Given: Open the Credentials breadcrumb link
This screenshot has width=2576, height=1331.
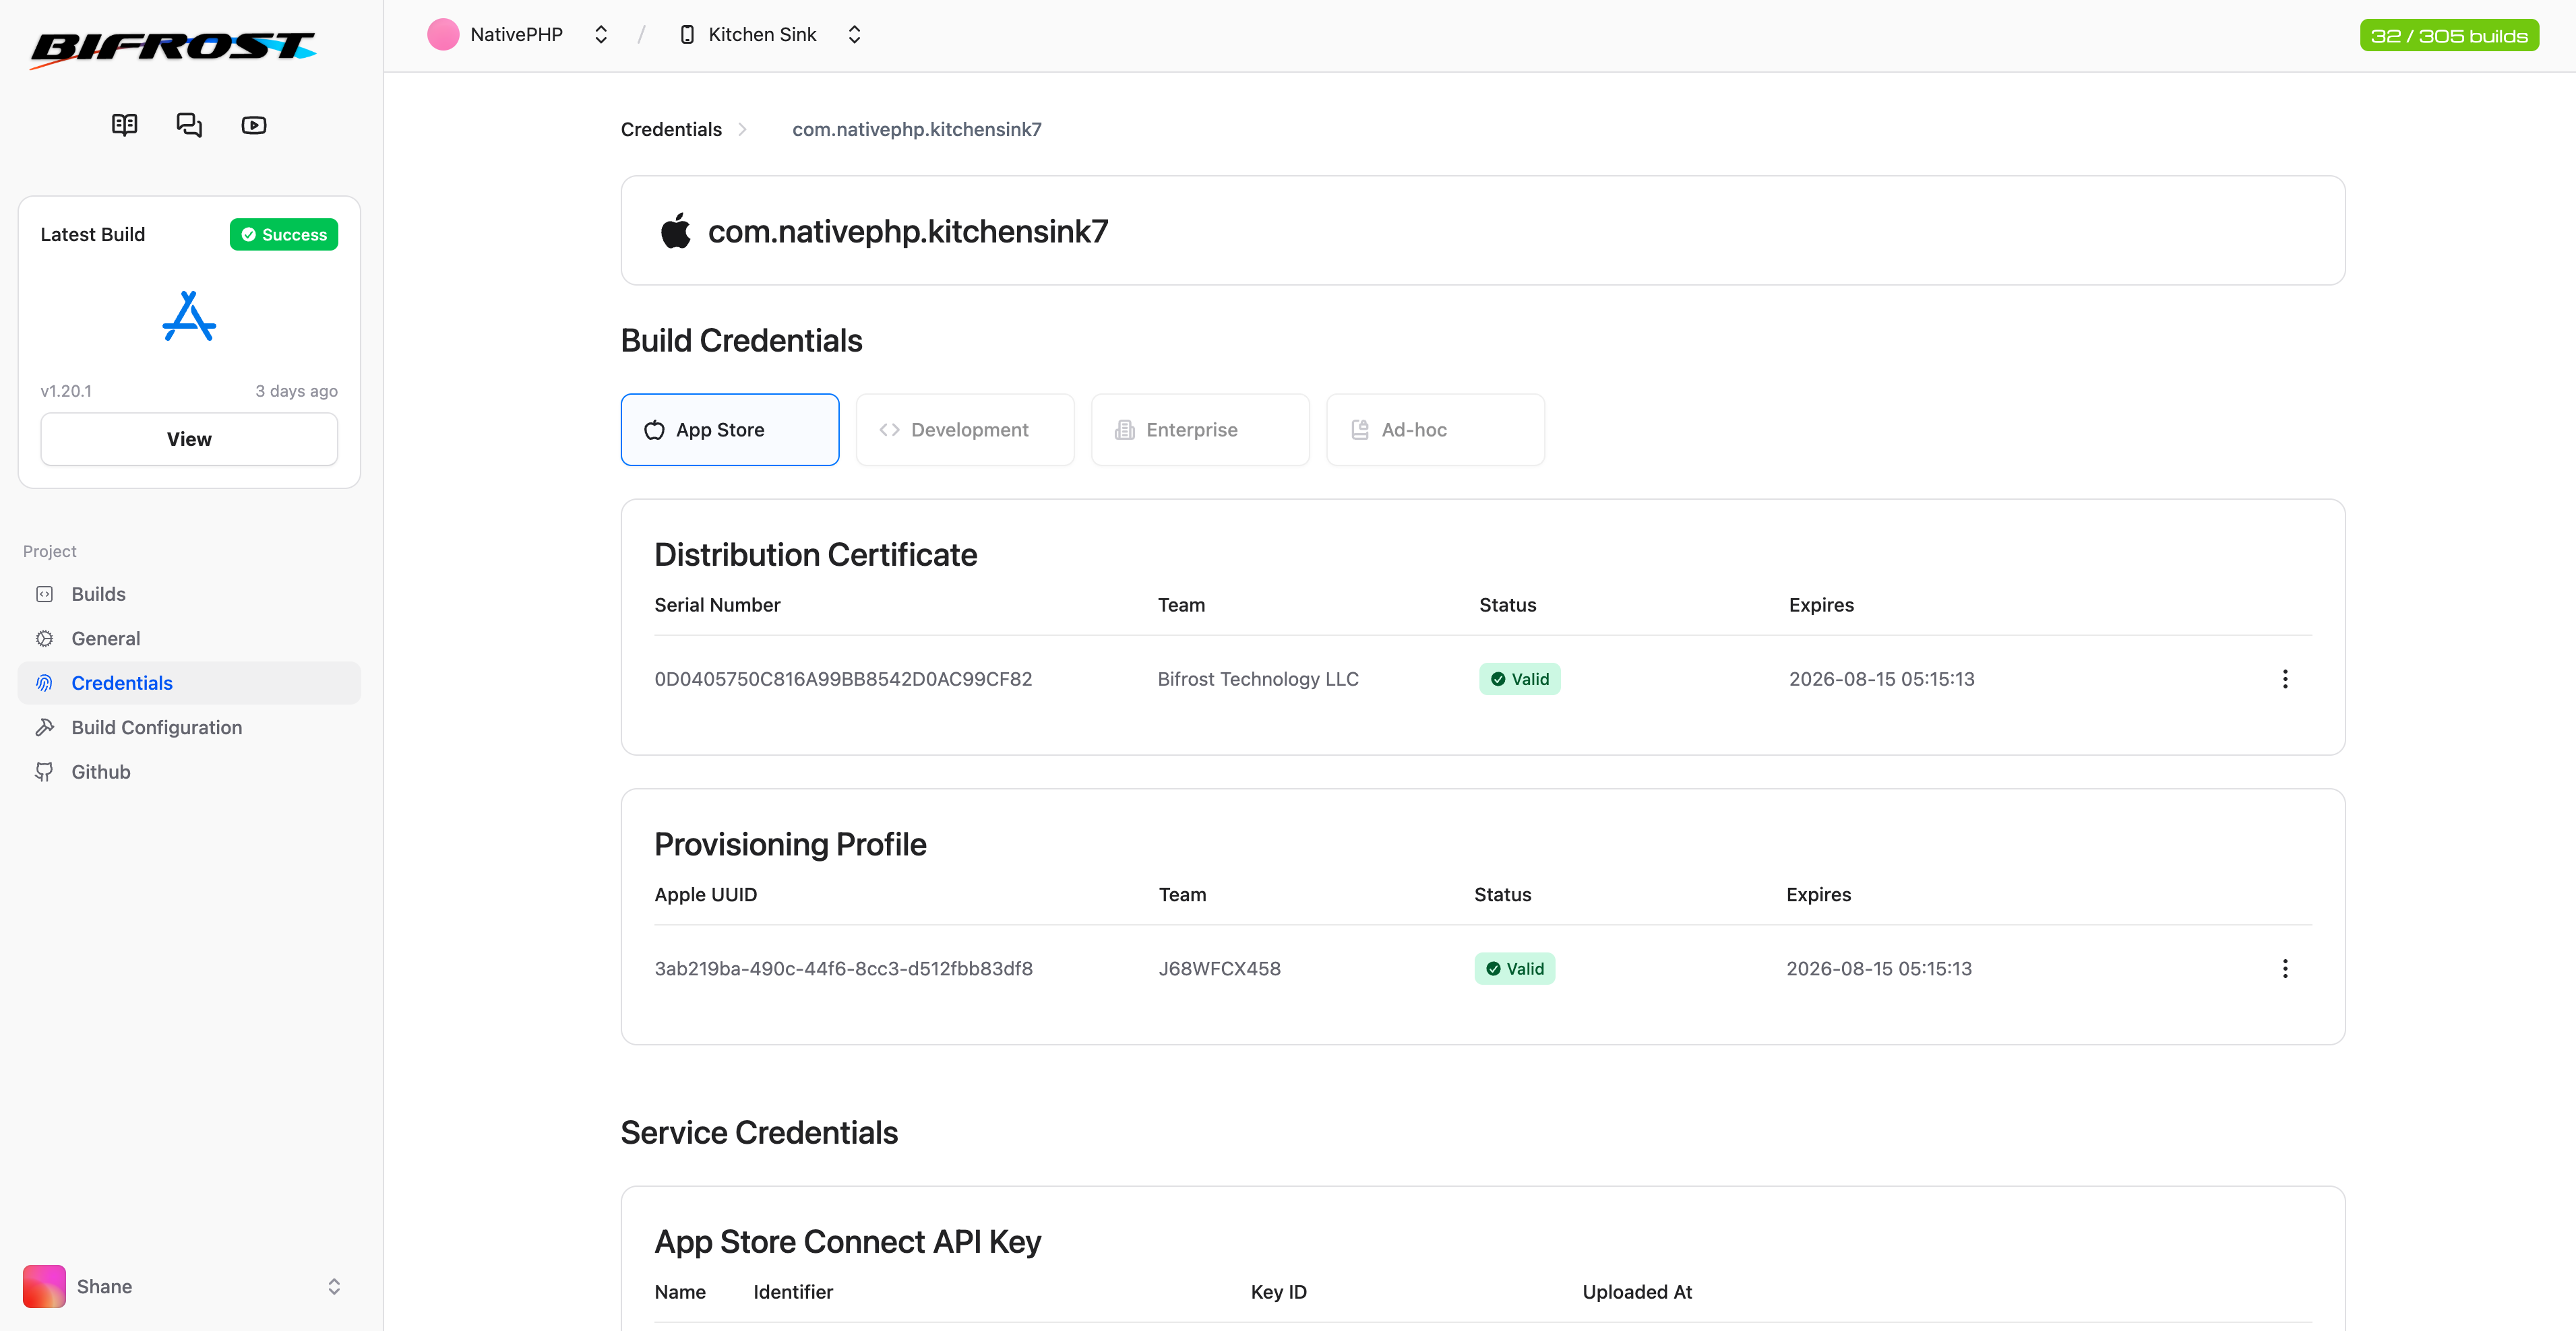Looking at the screenshot, I should click(670, 129).
